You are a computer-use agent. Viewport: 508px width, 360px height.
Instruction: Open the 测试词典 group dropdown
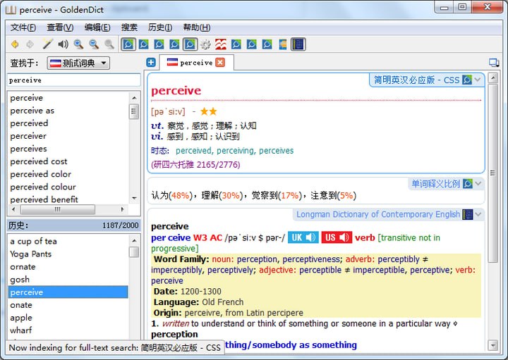[x=78, y=63]
